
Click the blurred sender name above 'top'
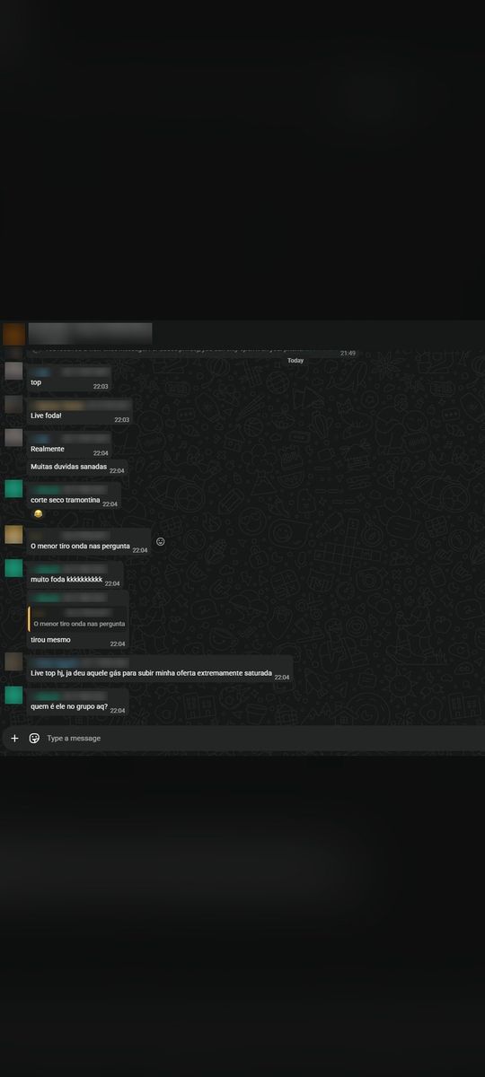[x=70, y=371]
